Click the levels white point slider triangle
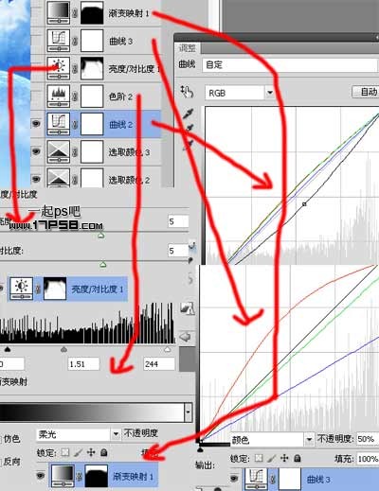The height and width of the screenshot is (491, 379). tap(168, 349)
